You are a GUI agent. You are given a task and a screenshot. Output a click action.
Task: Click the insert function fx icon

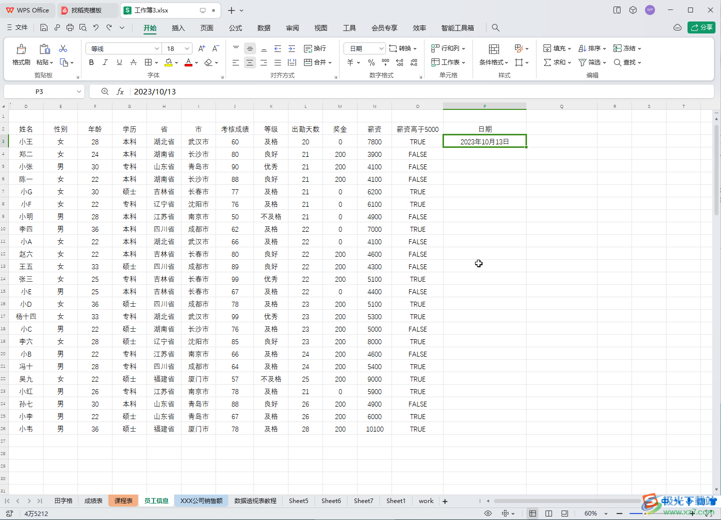pos(120,91)
